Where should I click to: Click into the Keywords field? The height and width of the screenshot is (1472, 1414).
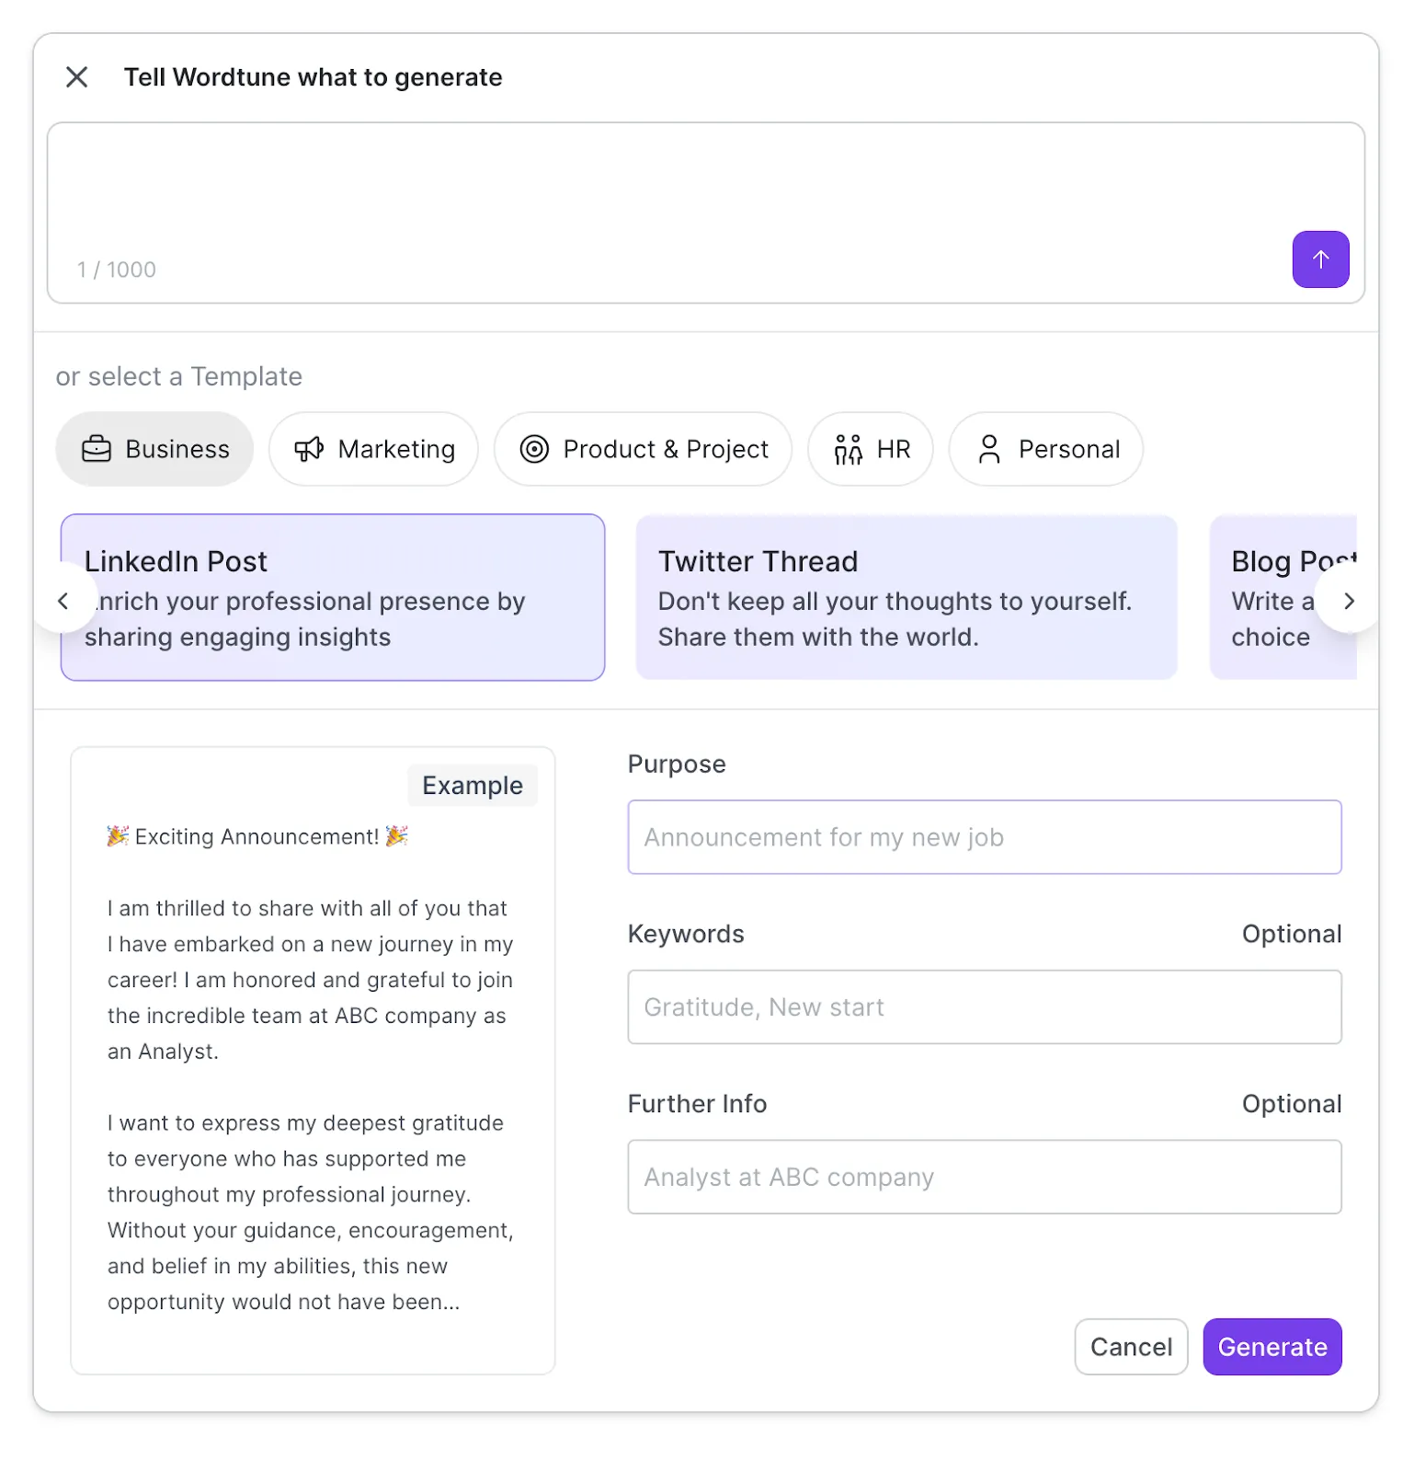coord(985,1007)
